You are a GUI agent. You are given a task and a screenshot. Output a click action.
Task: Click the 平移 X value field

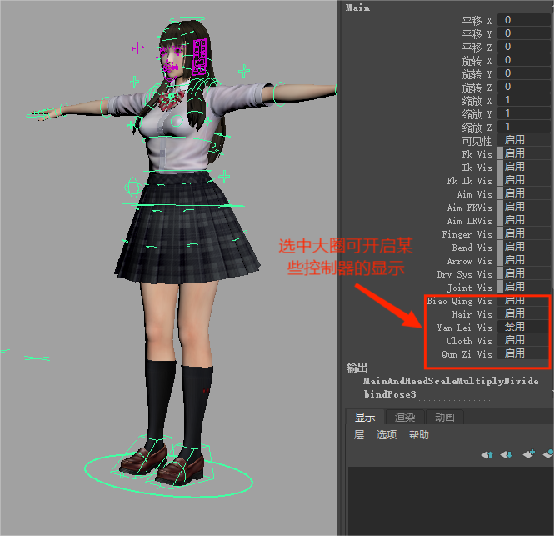point(525,19)
